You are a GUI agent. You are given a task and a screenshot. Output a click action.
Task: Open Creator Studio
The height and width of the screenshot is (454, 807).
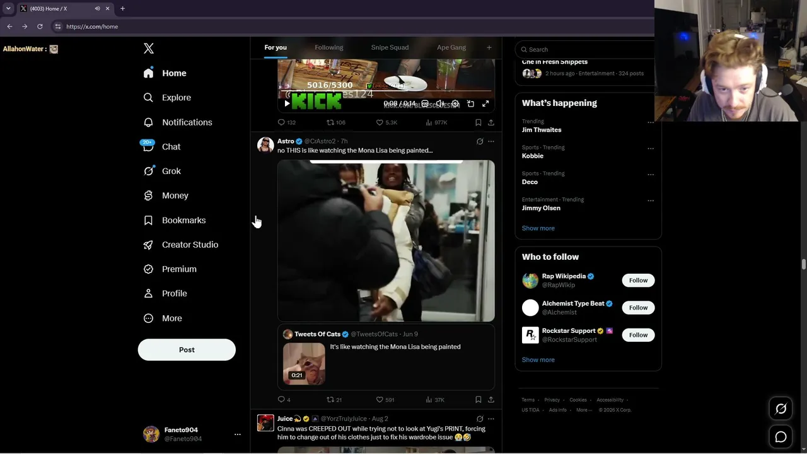pyautogui.click(x=181, y=245)
